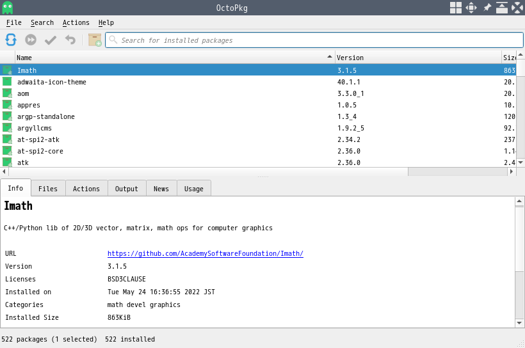Viewport: 525px width, 348px height.
Task: Click the package icon of the Imath row
Action: pos(8,70)
